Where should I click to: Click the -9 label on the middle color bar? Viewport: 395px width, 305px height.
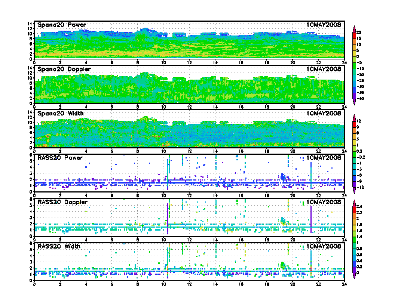tap(359, 181)
